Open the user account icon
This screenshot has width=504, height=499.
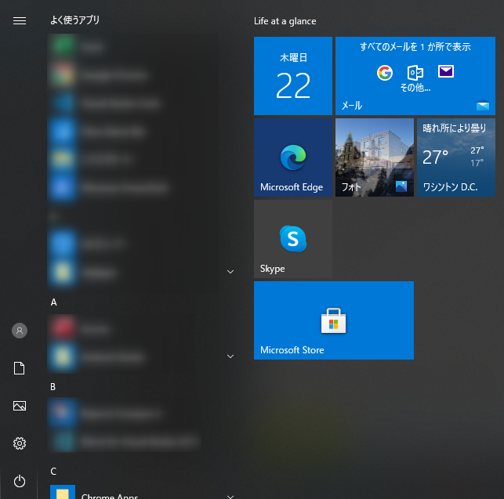click(x=20, y=331)
